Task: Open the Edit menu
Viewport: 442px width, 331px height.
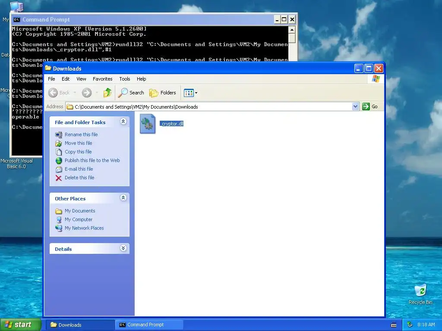Action: coord(66,79)
